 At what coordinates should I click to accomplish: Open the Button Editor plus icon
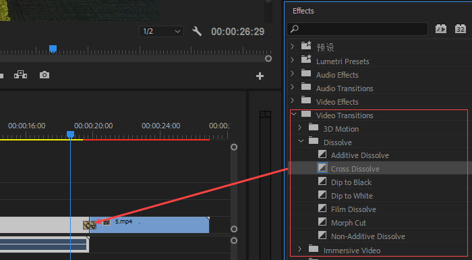click(260, 76)
